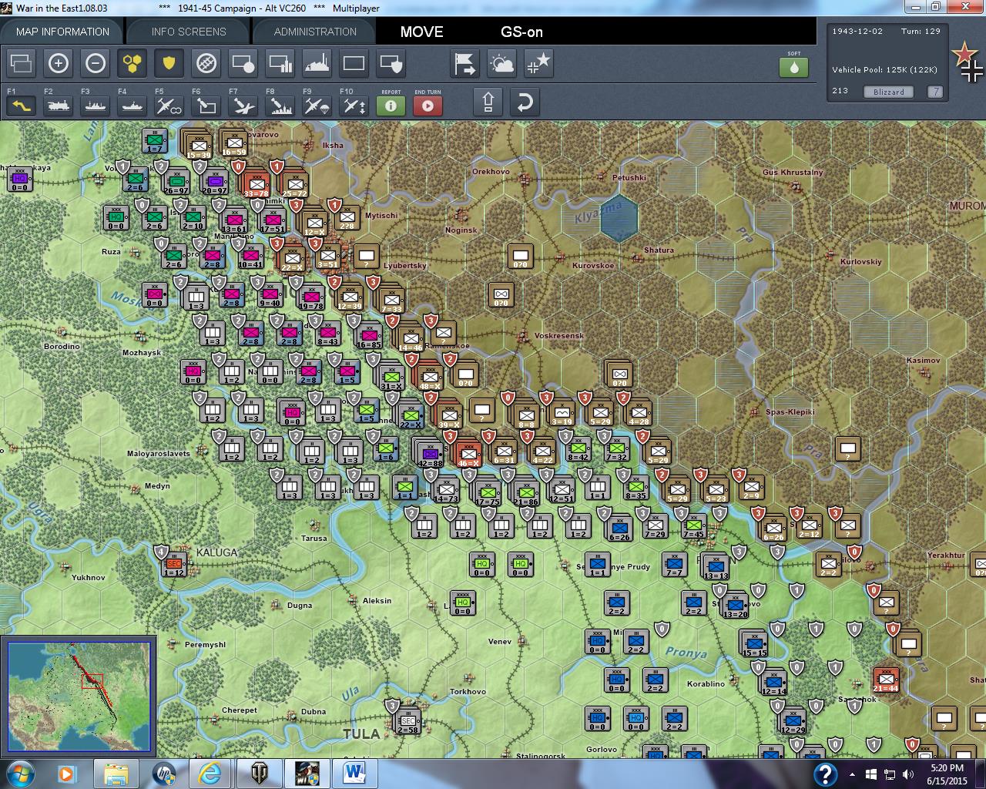Launch Internet Explorer from taskbar
986x789 pixels.
[210, 773]
